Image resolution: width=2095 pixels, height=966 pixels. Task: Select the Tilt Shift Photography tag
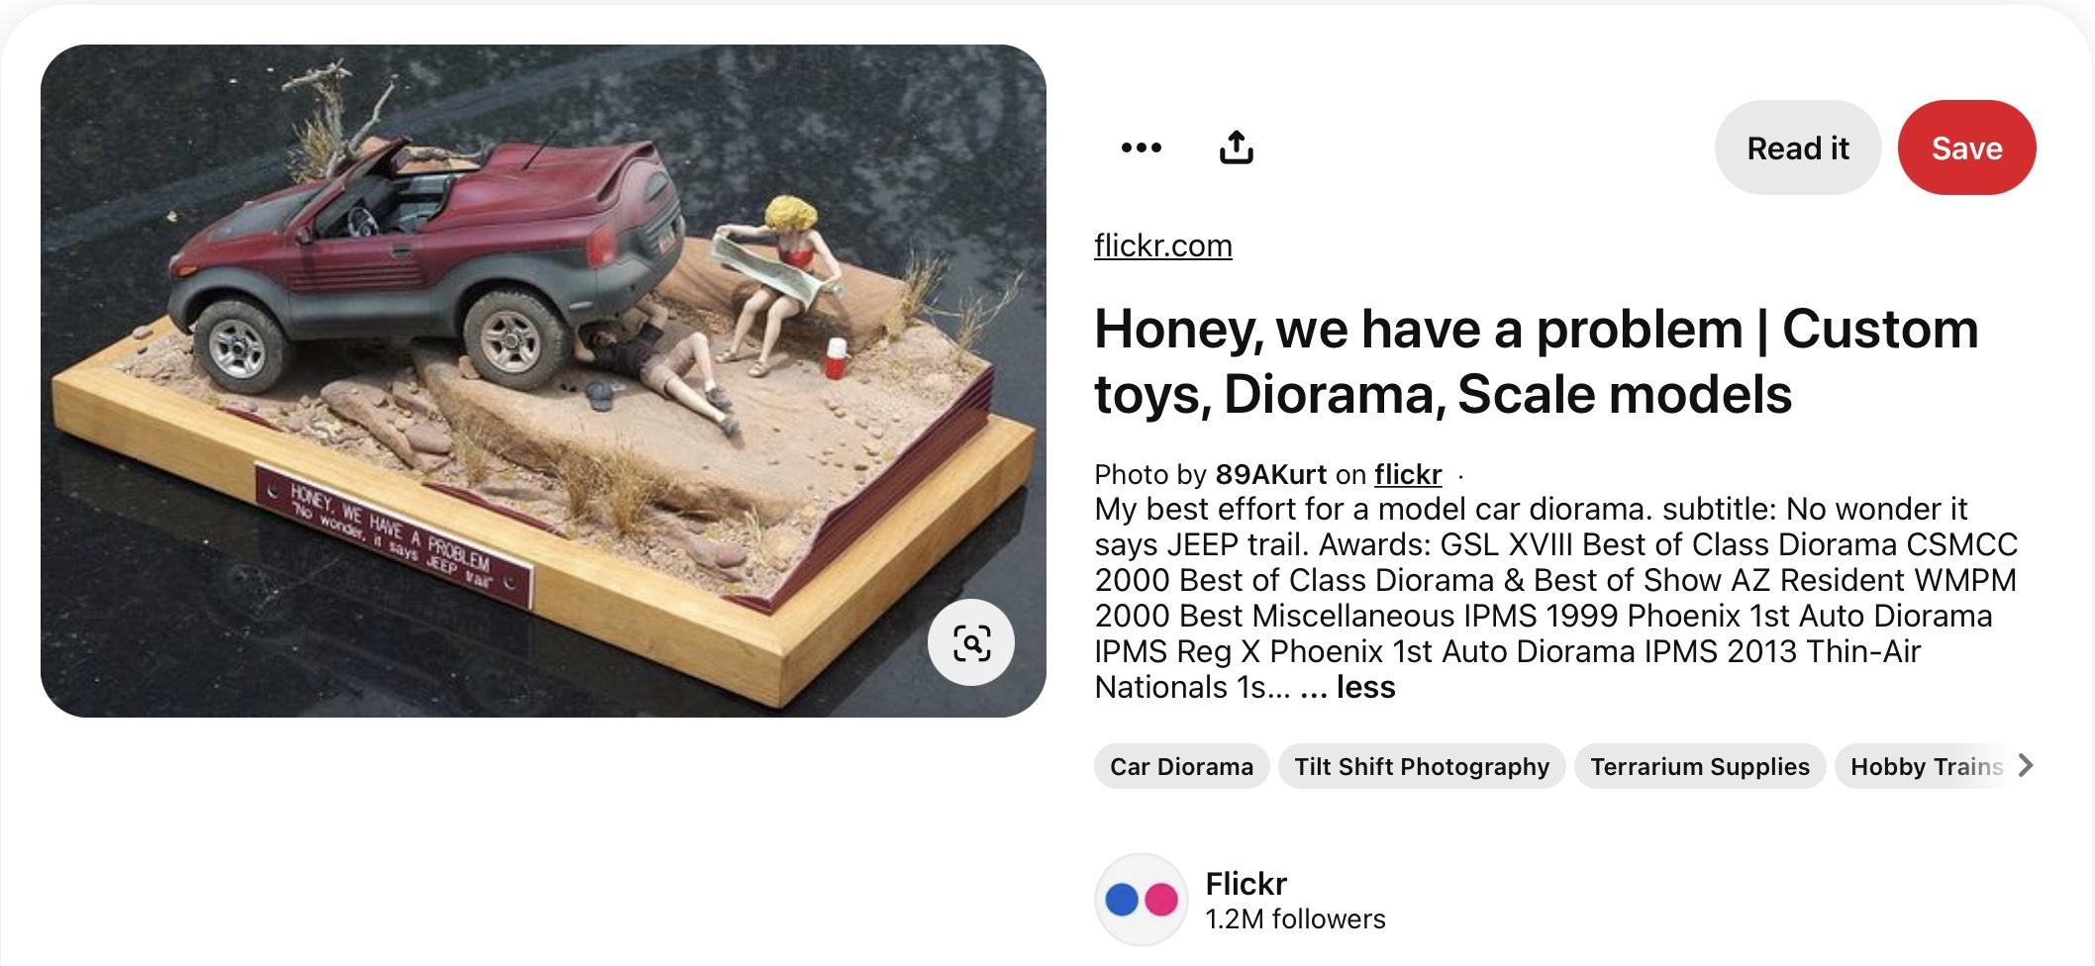1422,766
